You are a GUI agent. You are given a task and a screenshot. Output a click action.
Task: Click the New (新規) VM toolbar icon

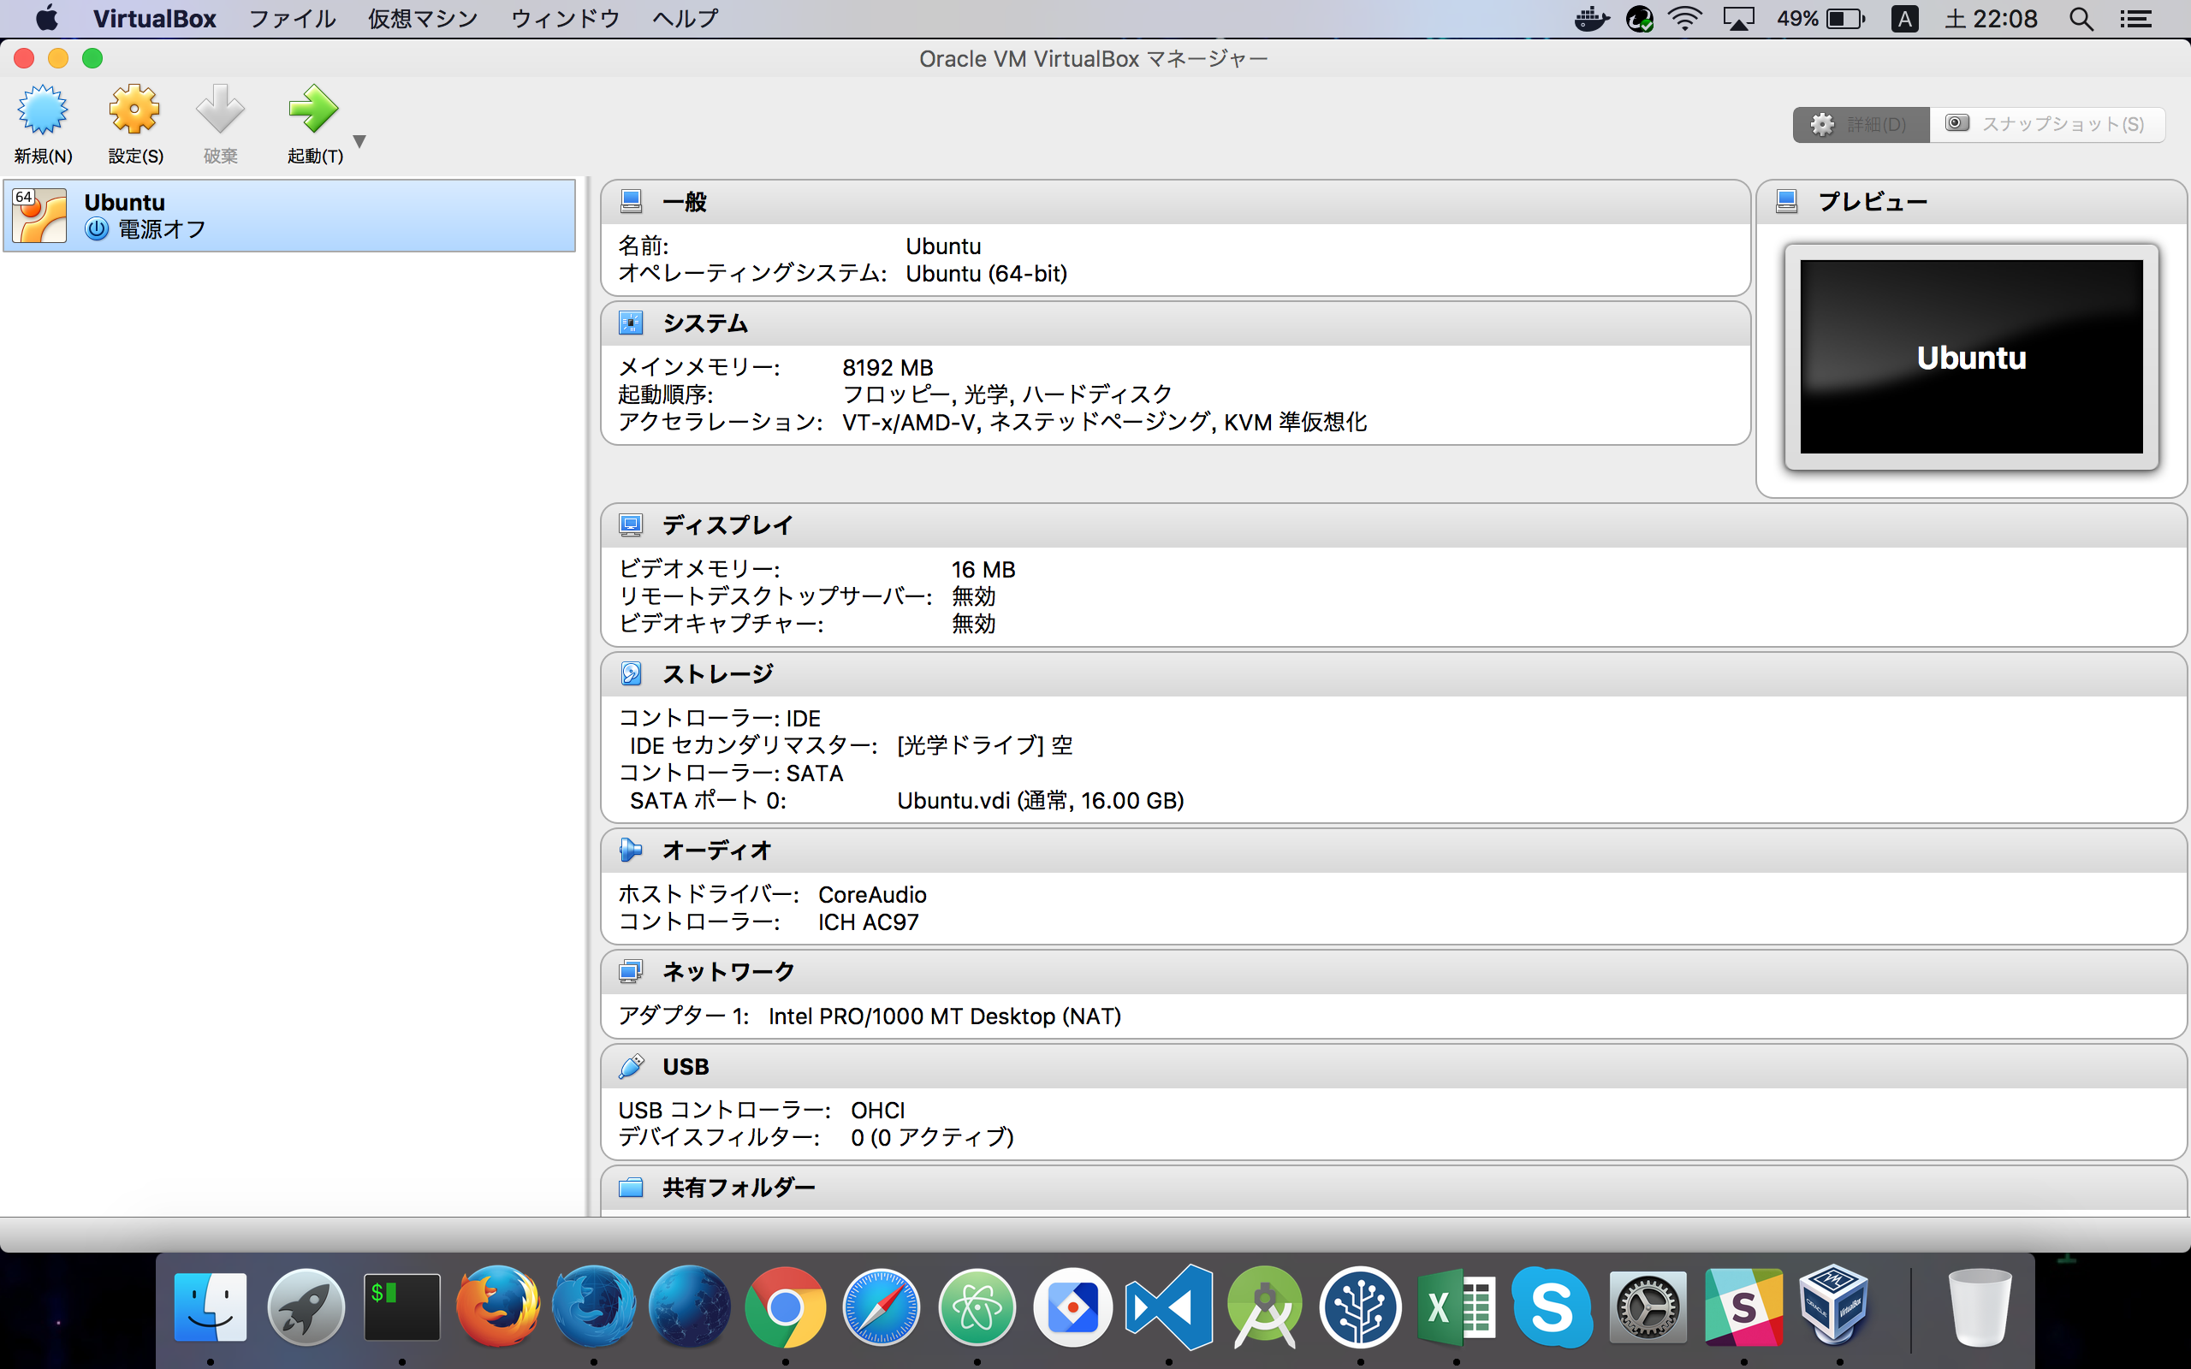(x=43, y=110)
